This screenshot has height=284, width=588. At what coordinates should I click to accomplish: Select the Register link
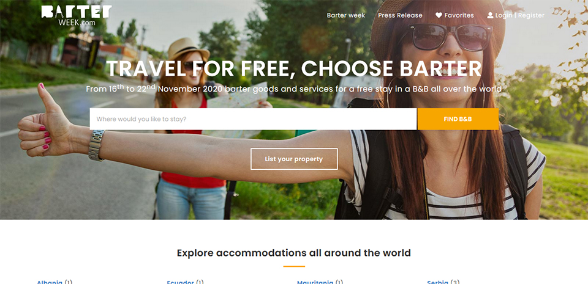[531, 15]
